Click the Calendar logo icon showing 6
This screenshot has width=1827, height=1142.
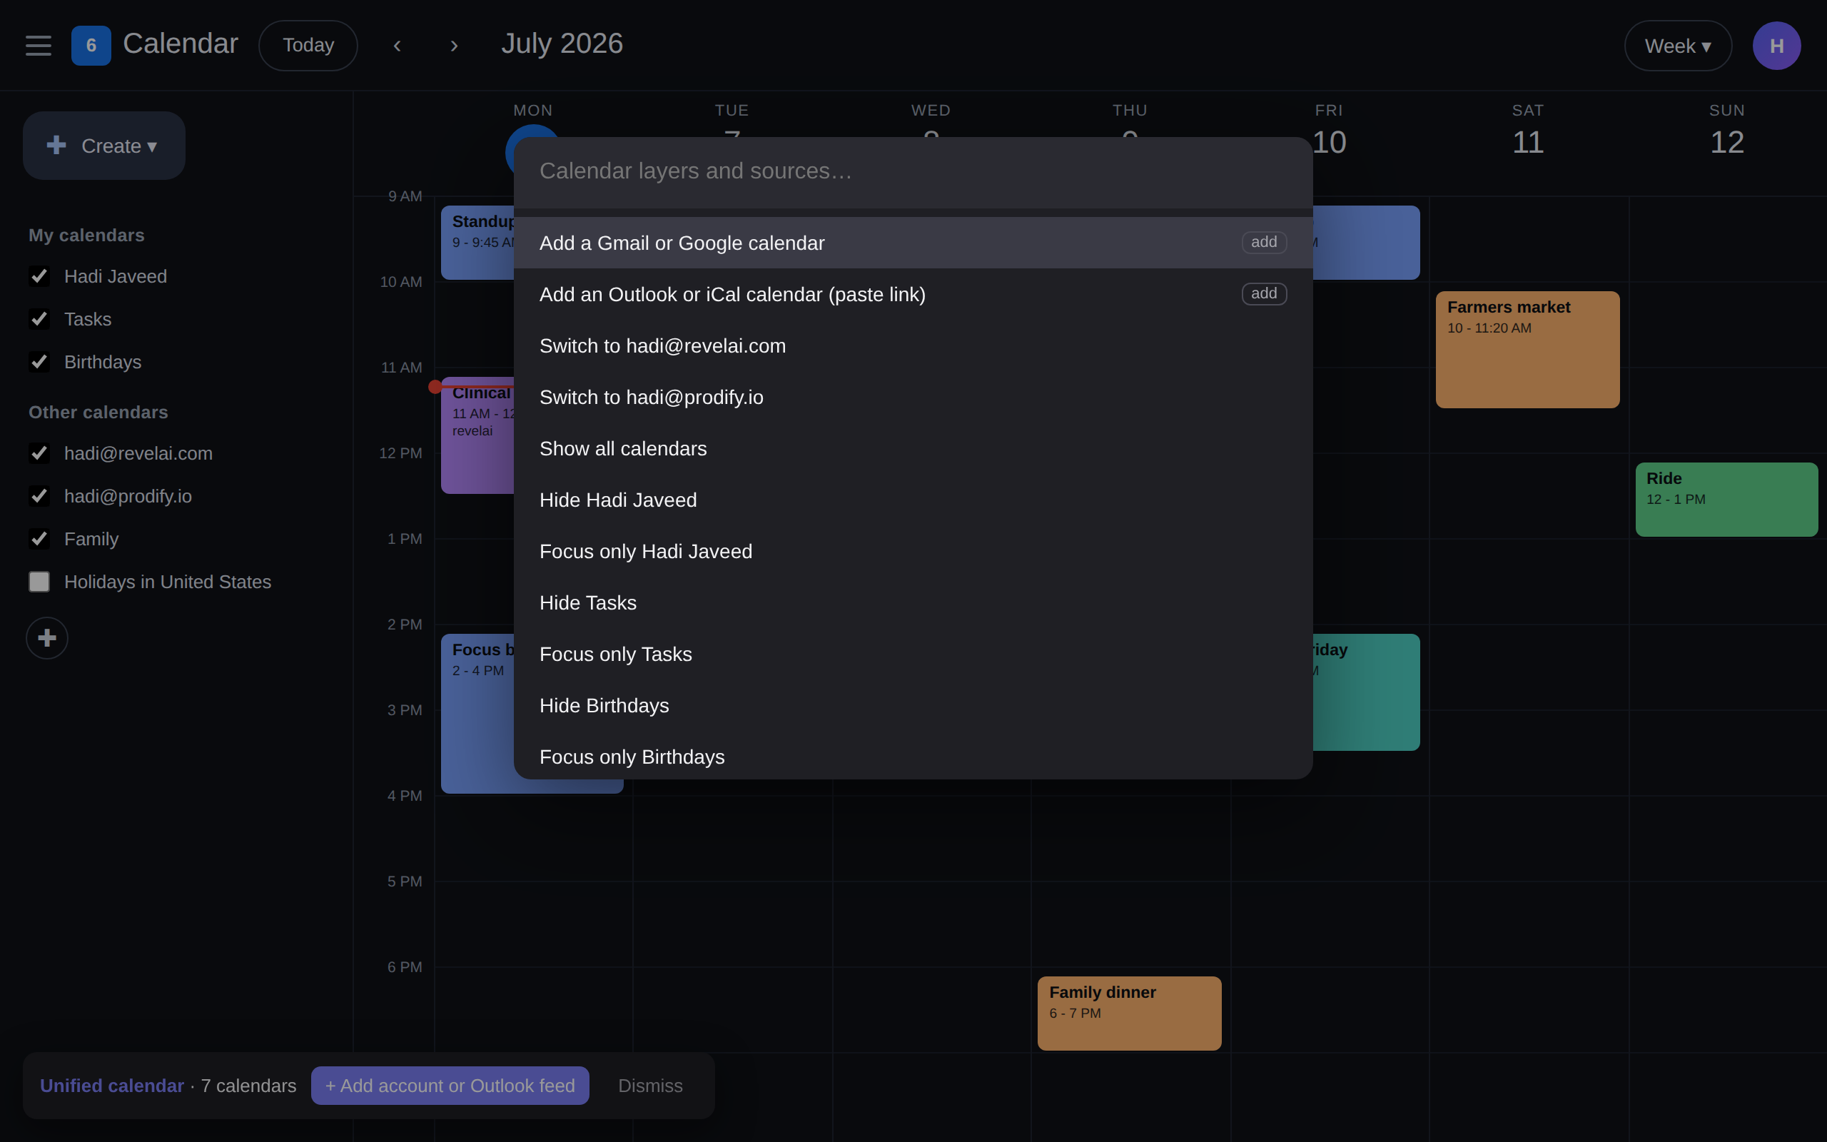click(x=91, y=45)
